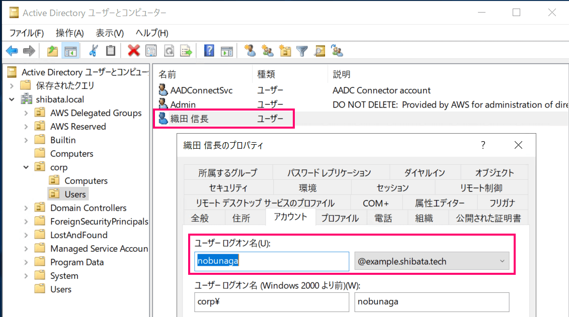Open UPN suffix dropdown @example.shibata.tech
Viewport: 569px width, 317px height.
tap(432, 261)
